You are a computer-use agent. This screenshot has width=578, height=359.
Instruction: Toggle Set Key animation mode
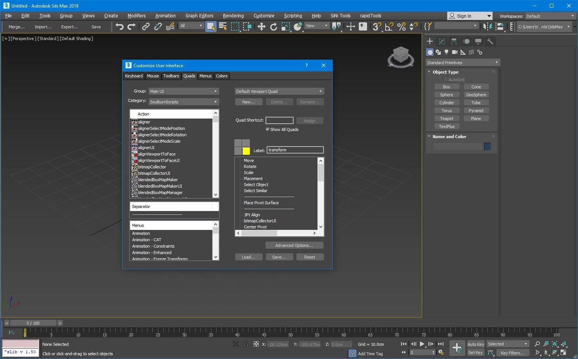(x=476, y=353)
